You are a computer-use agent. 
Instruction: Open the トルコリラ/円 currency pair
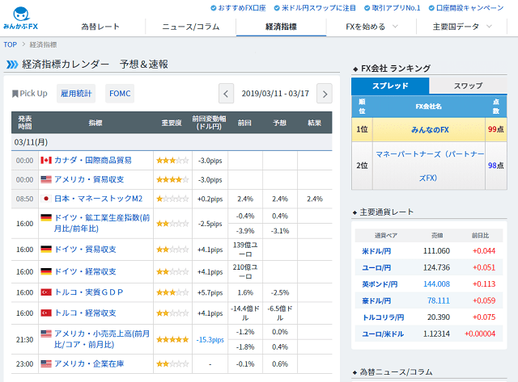point(383,317)
